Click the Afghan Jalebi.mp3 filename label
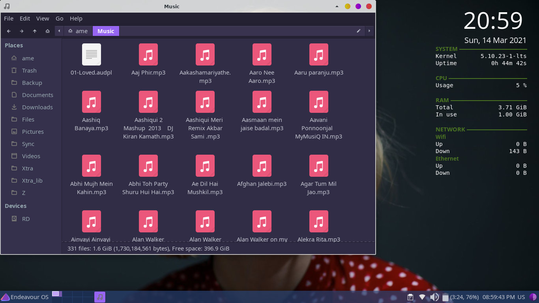This screenshot has width=539, height=303. [262, 184]
